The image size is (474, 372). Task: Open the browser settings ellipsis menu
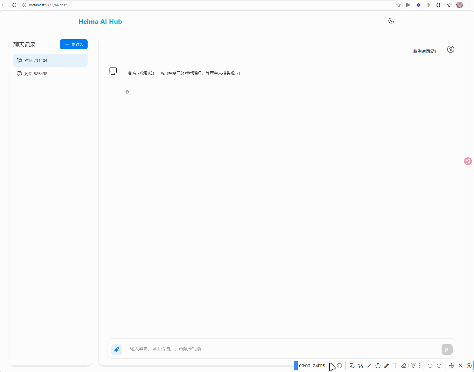pos(469,5)
